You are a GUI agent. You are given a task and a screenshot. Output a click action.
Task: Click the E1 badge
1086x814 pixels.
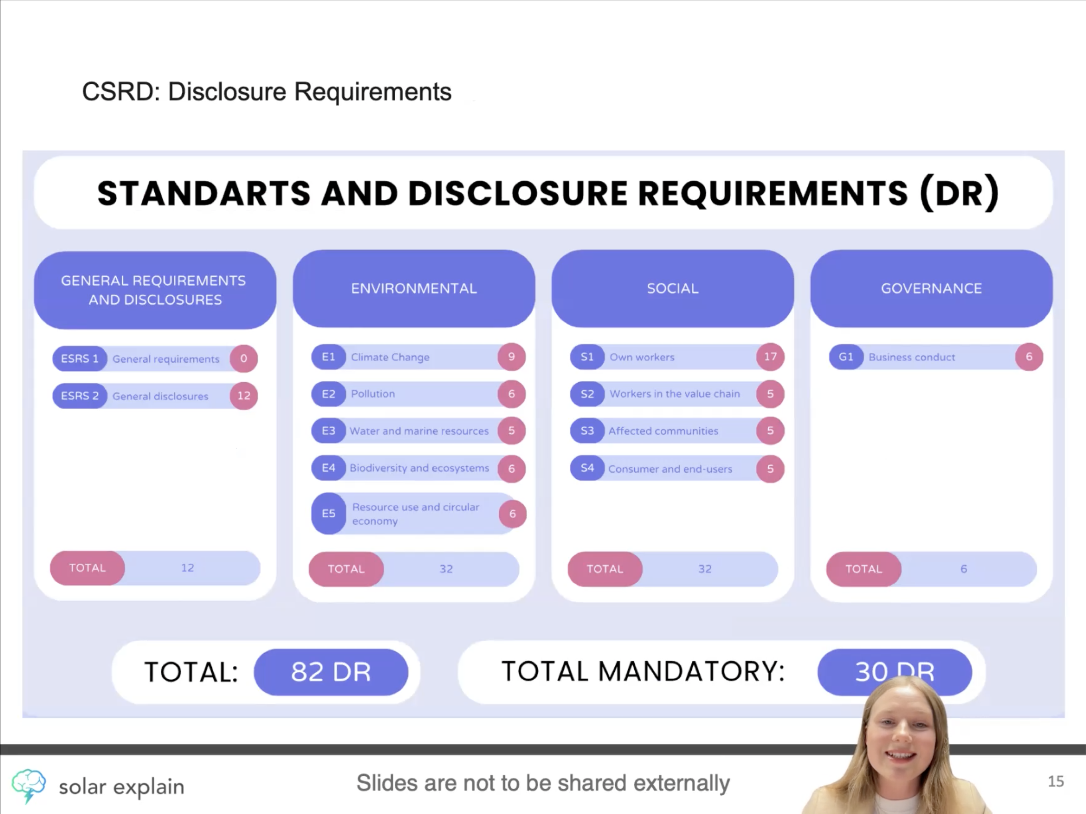click(x=329, y=357)
